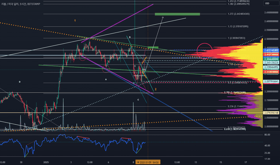Click the RSI scale value 25.00
The width and height of the screenshot is (280, 165).
(267, 153)
